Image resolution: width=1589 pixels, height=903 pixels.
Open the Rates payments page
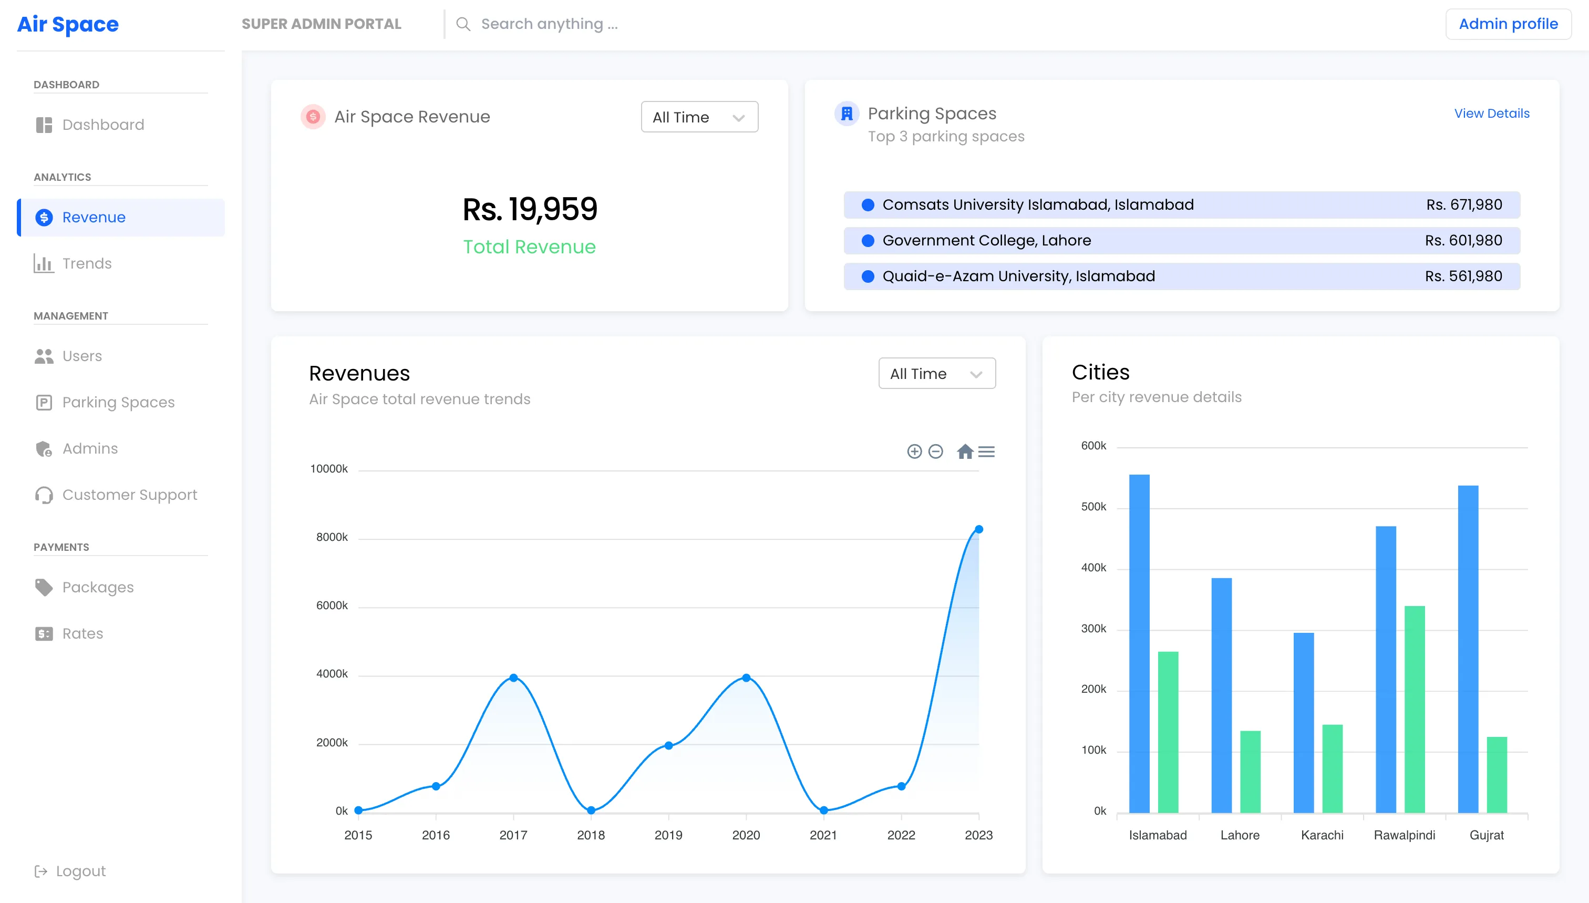click(82, 633)
